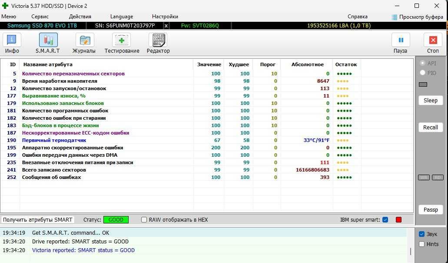Click the red indicator square near IBM super smart

coord(398,220)
